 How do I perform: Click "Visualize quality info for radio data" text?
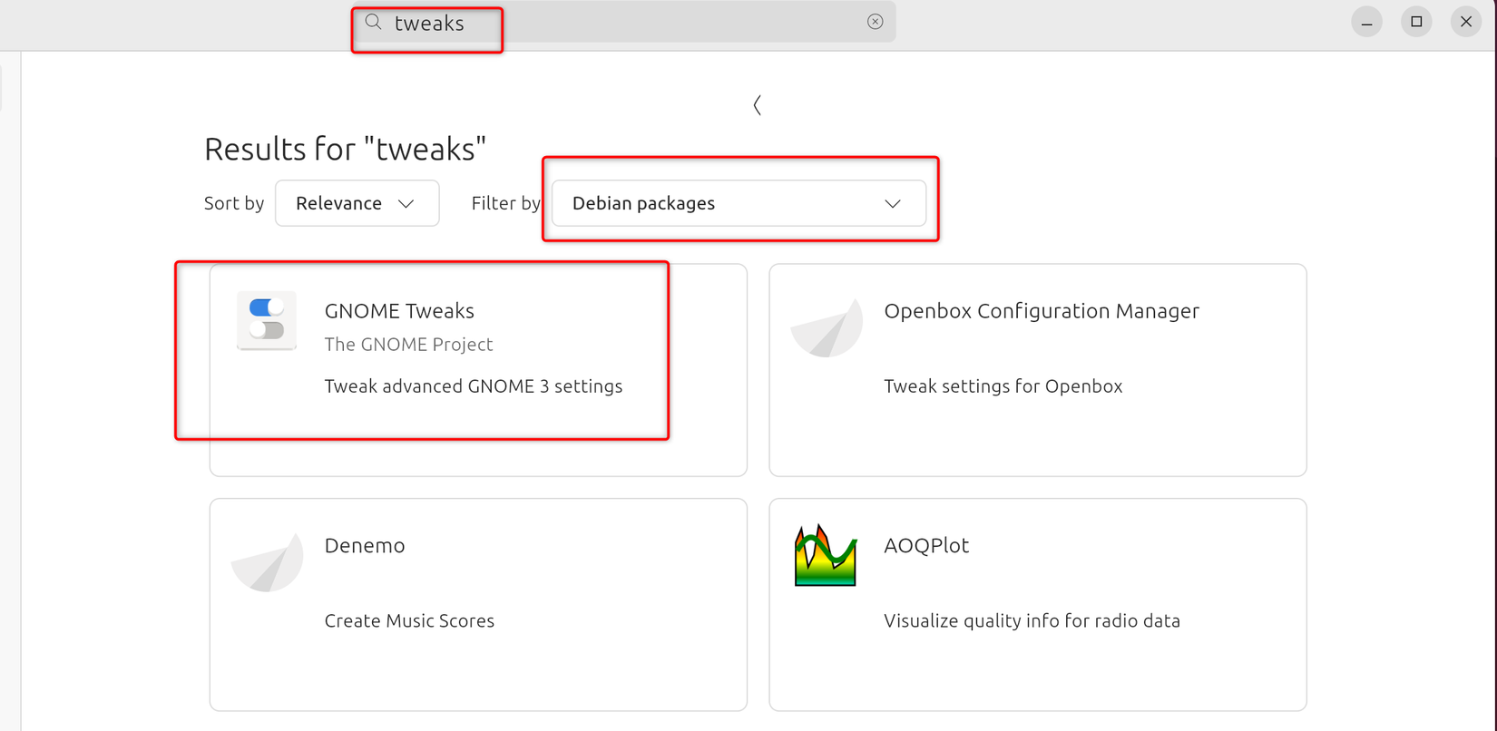[1032, 621]
